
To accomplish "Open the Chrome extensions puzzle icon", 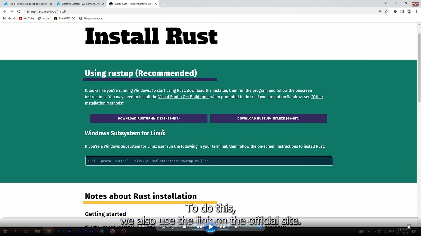I will (395, 11).
